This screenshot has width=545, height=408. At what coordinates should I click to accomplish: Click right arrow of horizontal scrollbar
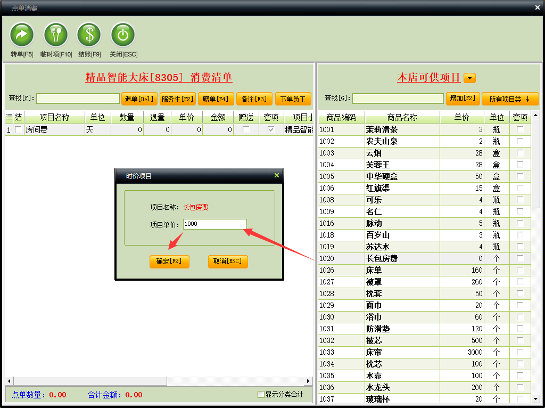308,381
